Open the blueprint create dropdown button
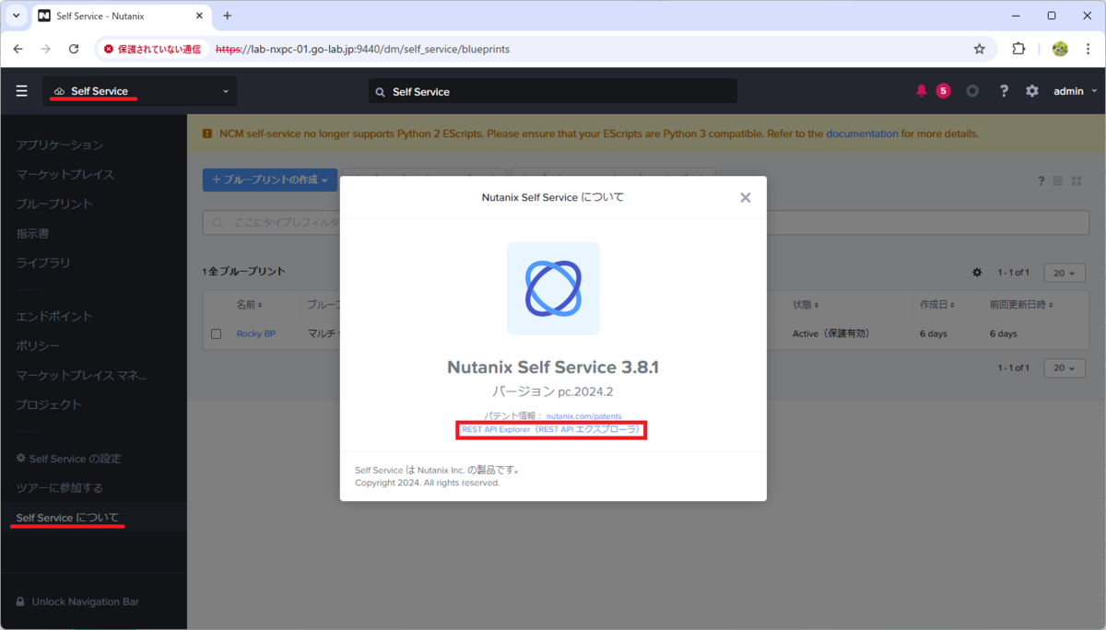This screenshot has width=1106, height=630. point(270,180)
